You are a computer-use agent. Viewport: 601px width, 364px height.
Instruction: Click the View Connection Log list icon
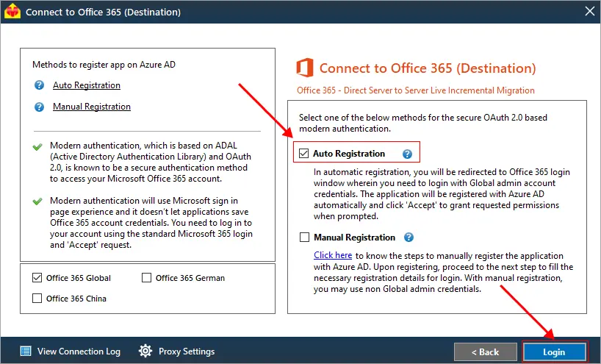[26, 351]
